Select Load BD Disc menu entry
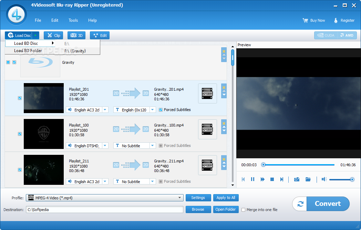Image resolution: width=361 pixels, height=230 pixels. pos(30,43)
